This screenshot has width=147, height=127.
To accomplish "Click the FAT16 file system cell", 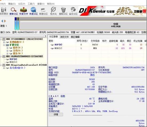I will coord(95,45).
